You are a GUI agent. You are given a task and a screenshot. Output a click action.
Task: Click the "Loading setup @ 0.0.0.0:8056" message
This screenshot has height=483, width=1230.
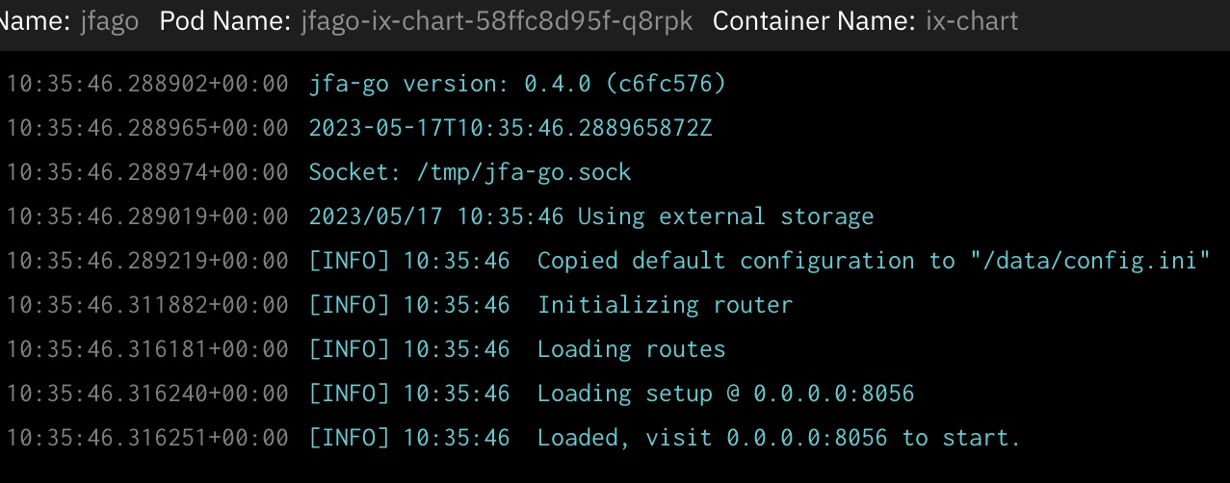pyautogui.click(x=725, y=394)
